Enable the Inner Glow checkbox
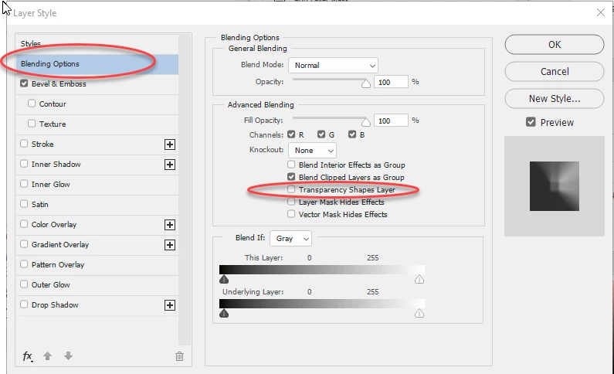Image resolution: width=614 pixels, height=374 pixels. (24, 184)
